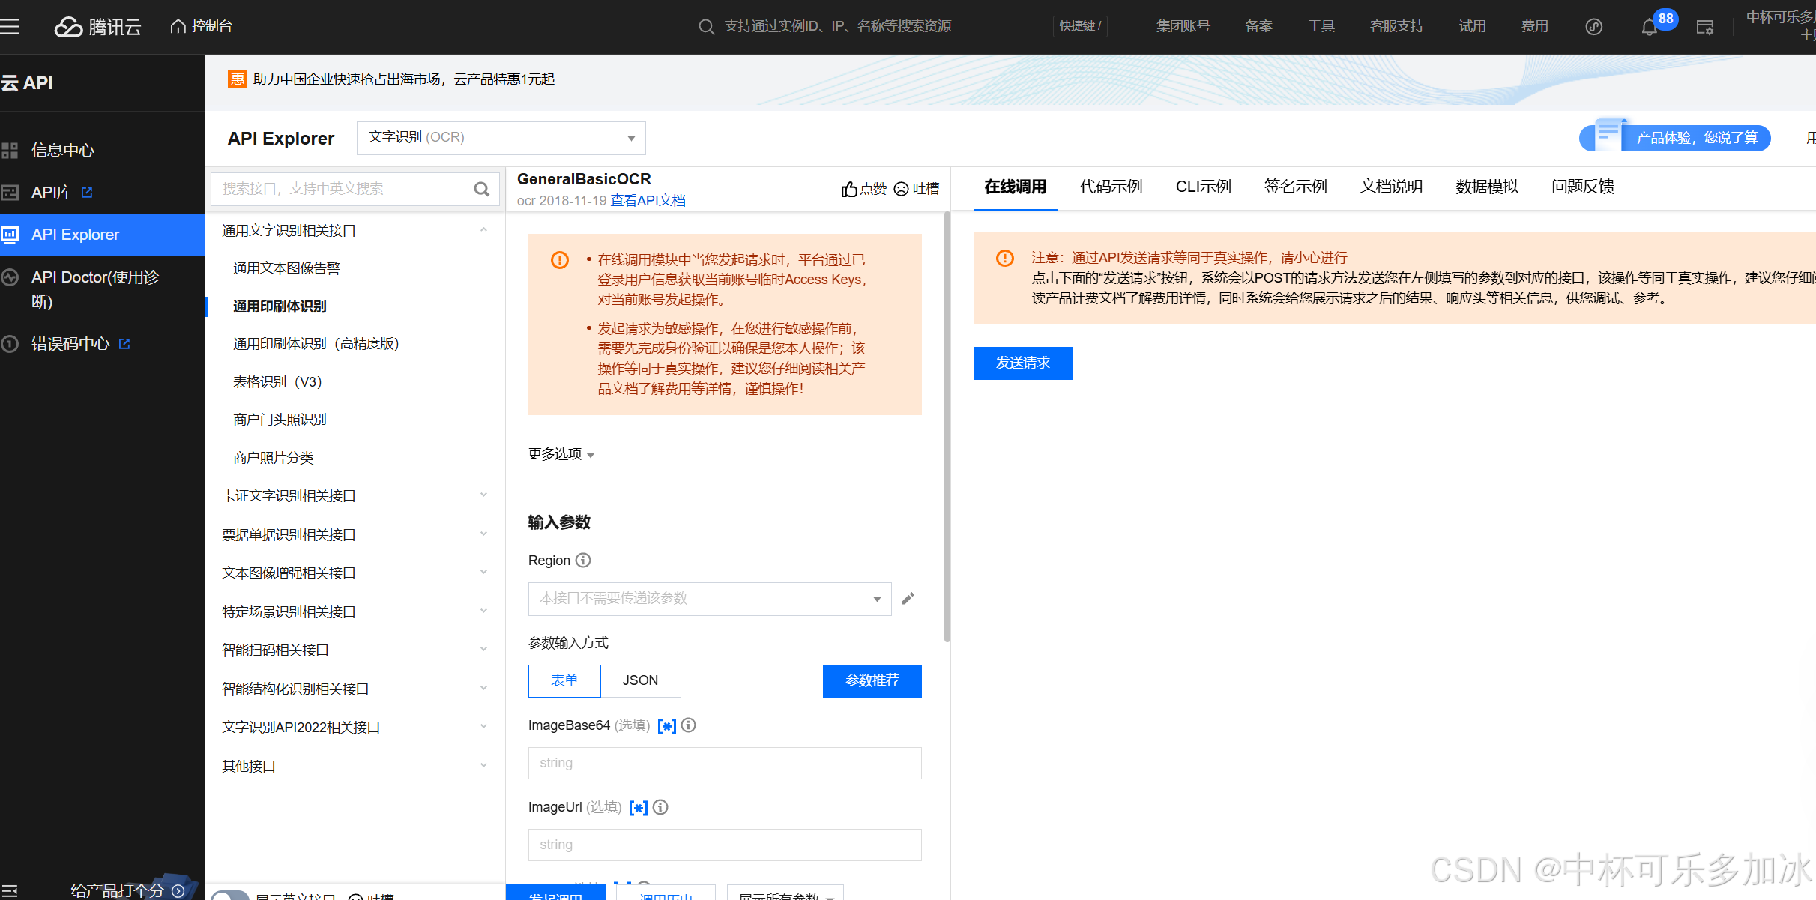This screenshot has height=900, width=1816.
Task: Click ImageUrl [*] variable icon
Action: click(638, 807)
